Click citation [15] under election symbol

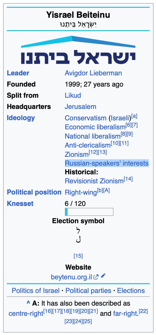pyautogui.click(x=78, y=256)
